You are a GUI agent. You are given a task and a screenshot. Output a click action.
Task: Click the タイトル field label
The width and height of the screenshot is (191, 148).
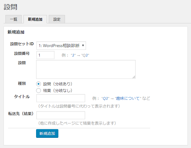[x=22, y=96]
